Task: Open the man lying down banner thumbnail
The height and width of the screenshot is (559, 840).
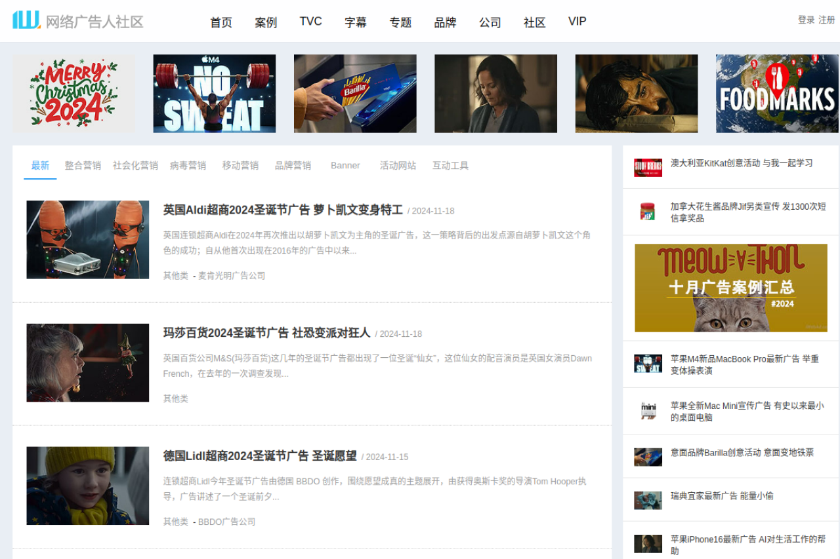Action: click(637, 94)
